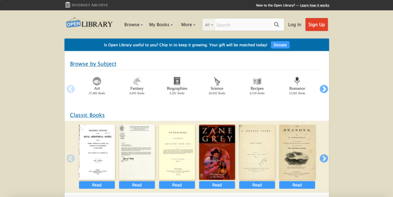Screen dimensions: 393x197
Task: Read The Seasons book
Action: pos(297,185)
